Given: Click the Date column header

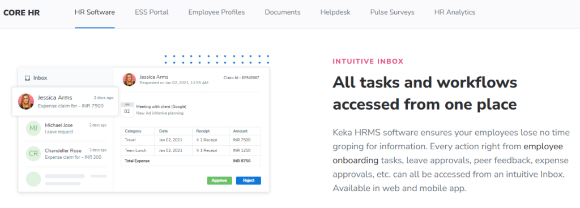Looking at the screenshot, I should tap(164, 131).
